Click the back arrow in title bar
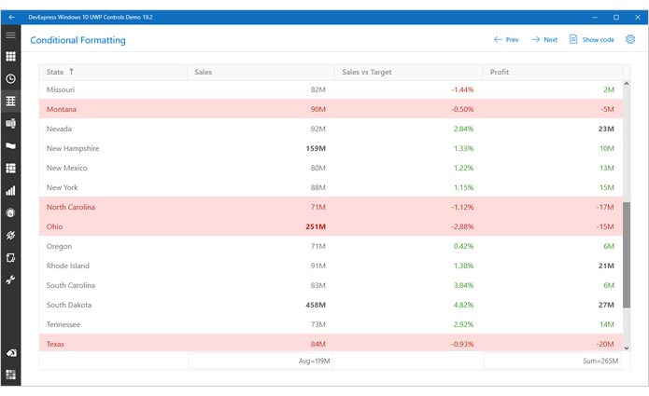649x396 pixels. pos(10,17)
